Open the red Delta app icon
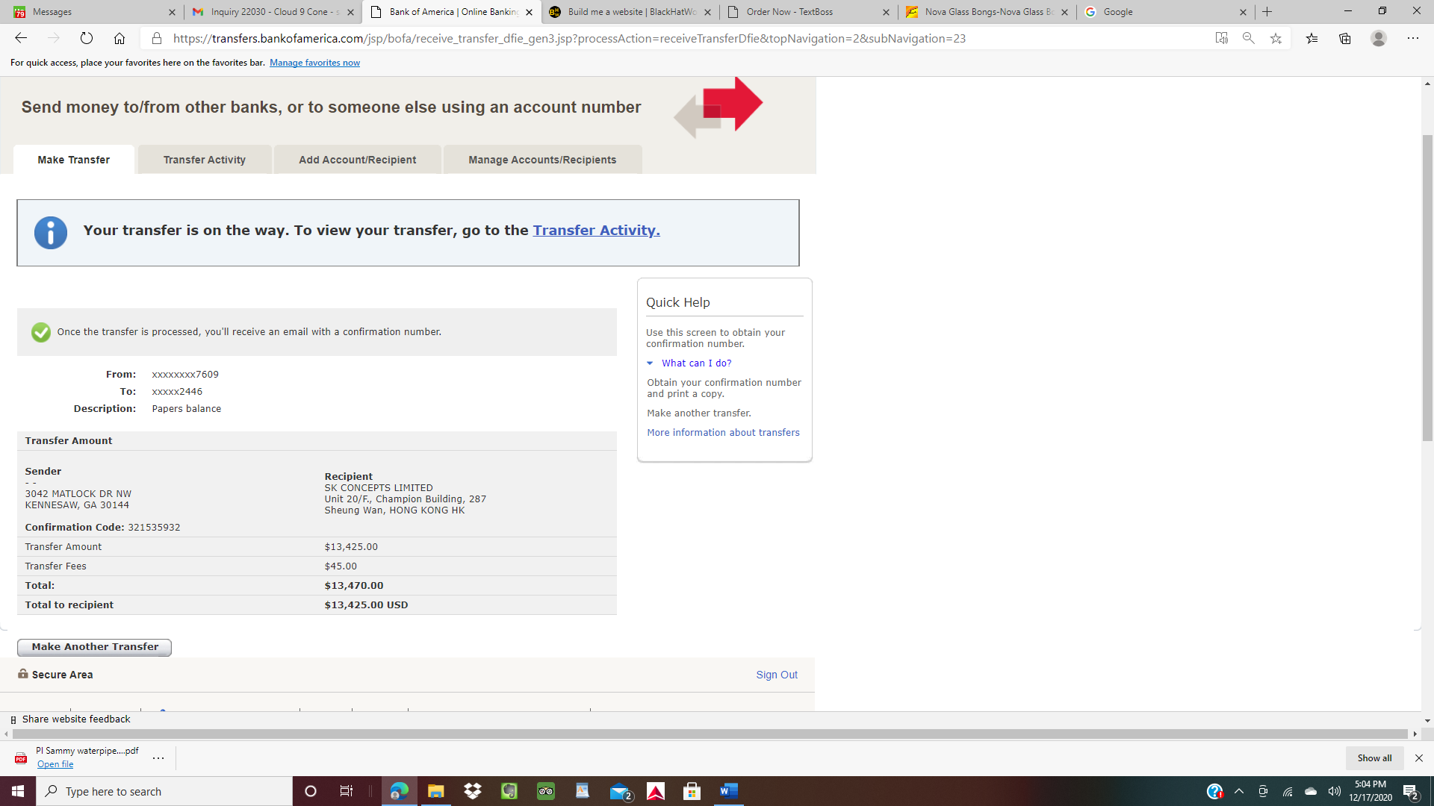Screen dimensions: 1434x806 point(656,791)
